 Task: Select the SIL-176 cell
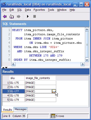point(17,87)
